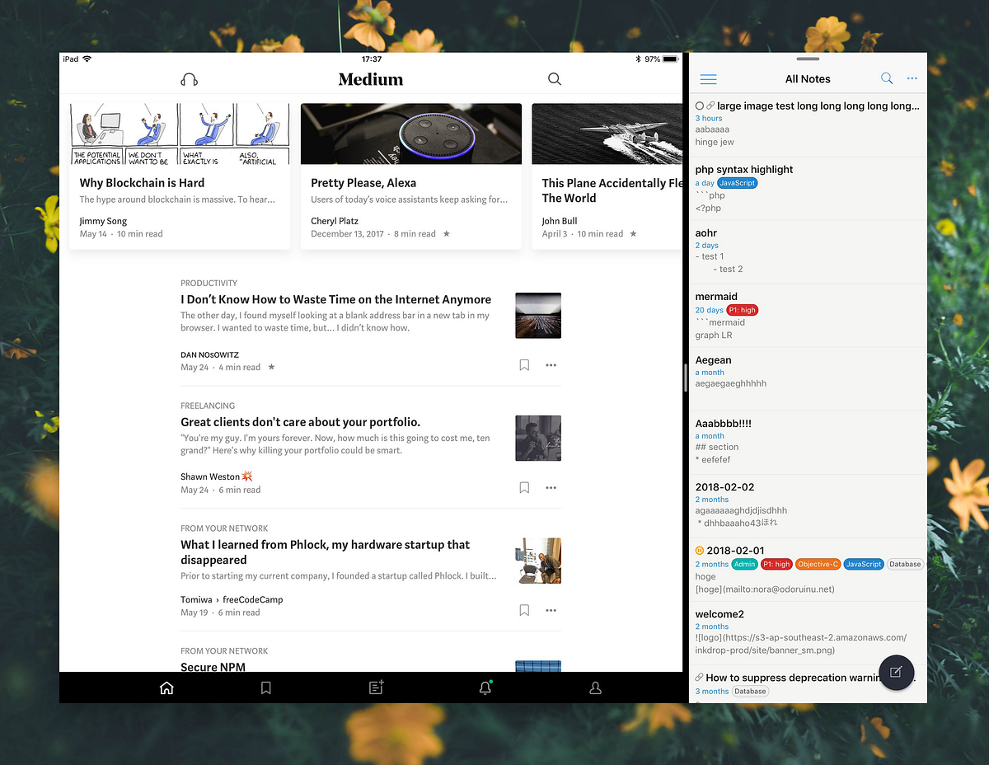The width and height of the screenshot is (989, 765).
Task: Tap the iPad clock 17:37 in status bar
Action: pos(372,59)
